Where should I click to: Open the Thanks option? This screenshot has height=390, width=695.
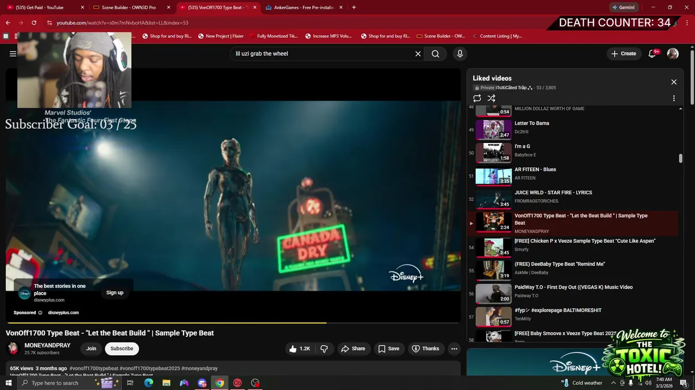(x=425, y=349)
